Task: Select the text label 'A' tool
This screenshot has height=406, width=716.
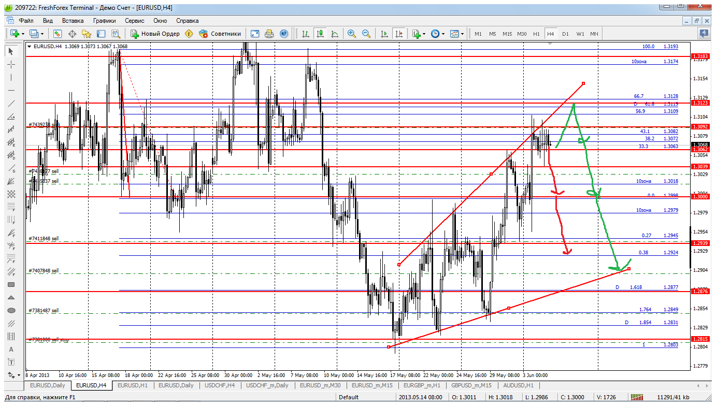Action: (11, 349)
